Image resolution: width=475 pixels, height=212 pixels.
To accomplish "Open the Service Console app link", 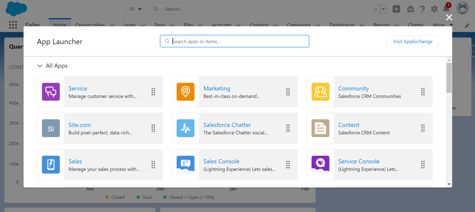I will (x=359, y=161).
